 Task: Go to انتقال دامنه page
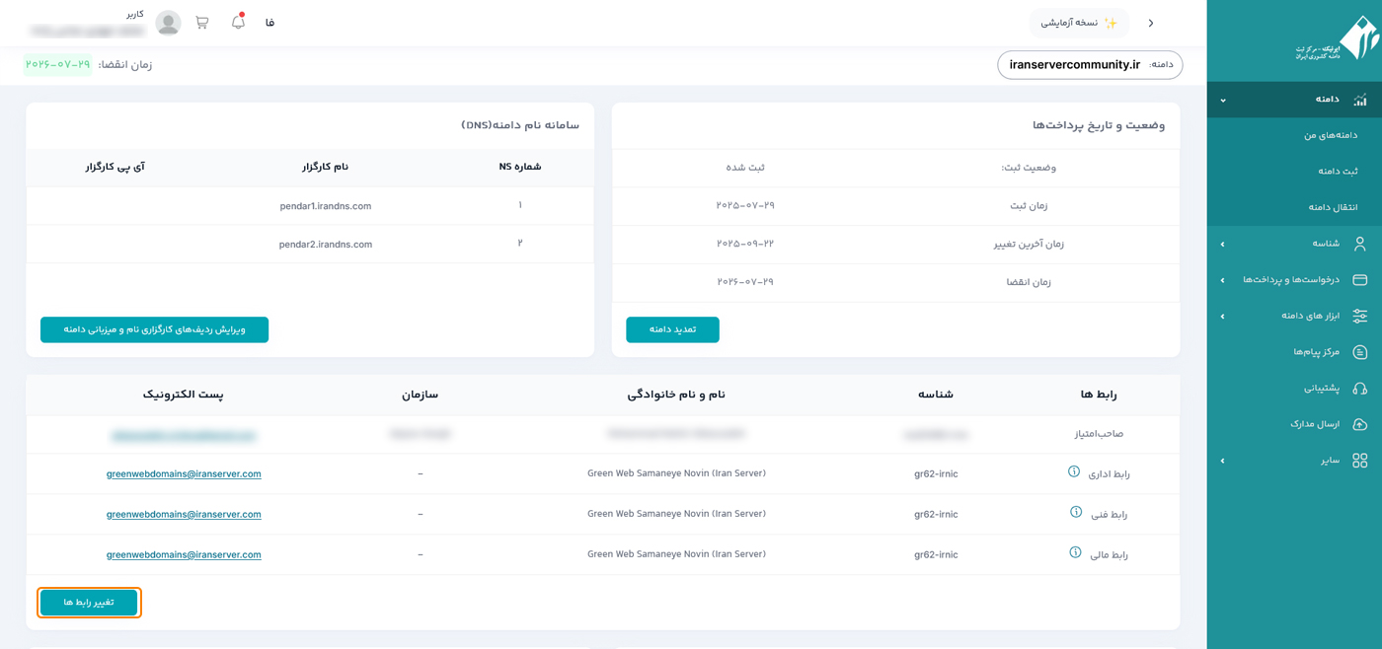tap(1333, 207)
